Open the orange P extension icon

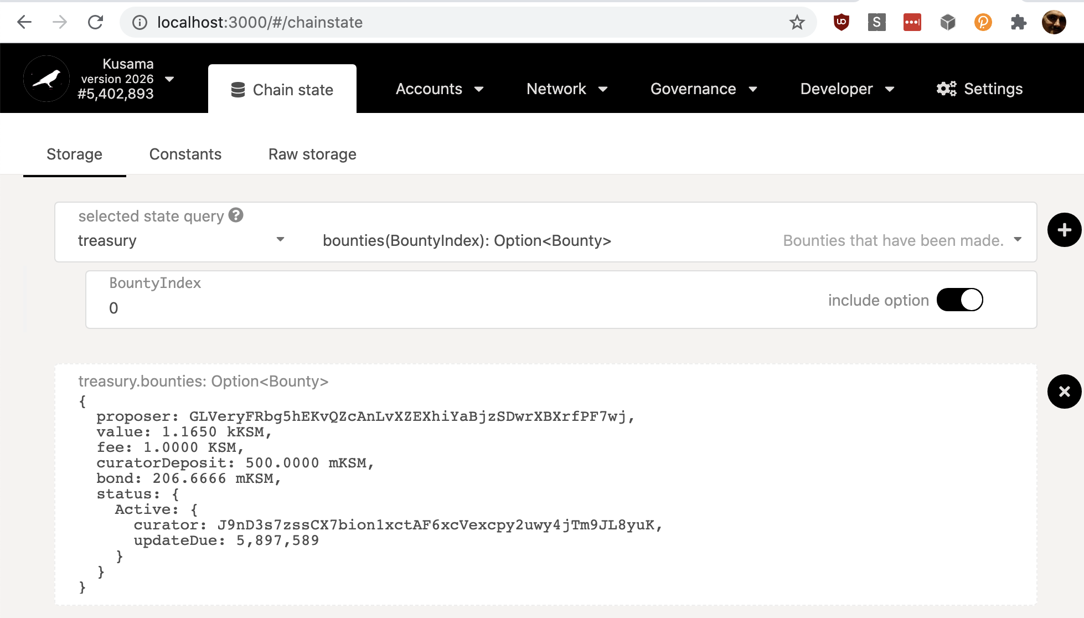pyautogui.click(x=983, y=22)
